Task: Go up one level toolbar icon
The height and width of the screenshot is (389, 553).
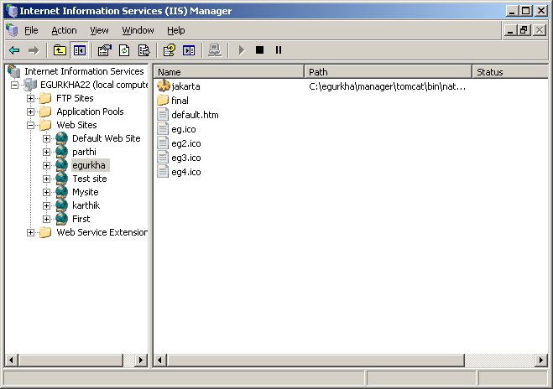Action: (x=60, y=50)
